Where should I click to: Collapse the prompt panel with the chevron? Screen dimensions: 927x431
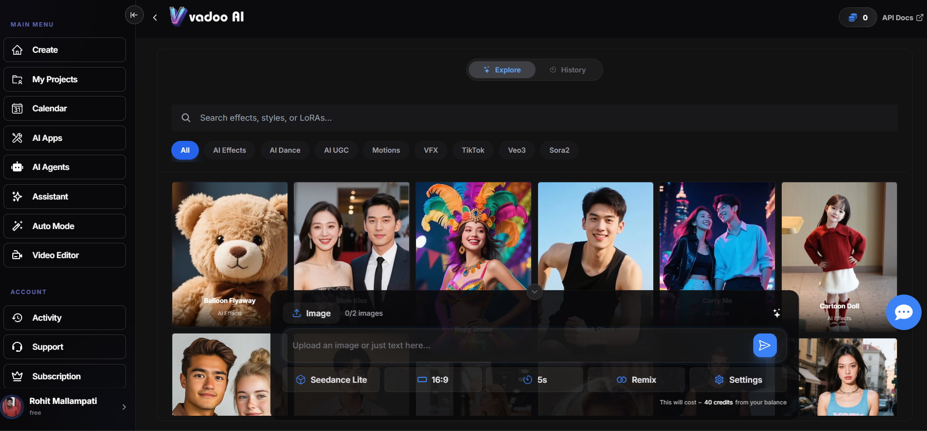click(x=535, y=292)
